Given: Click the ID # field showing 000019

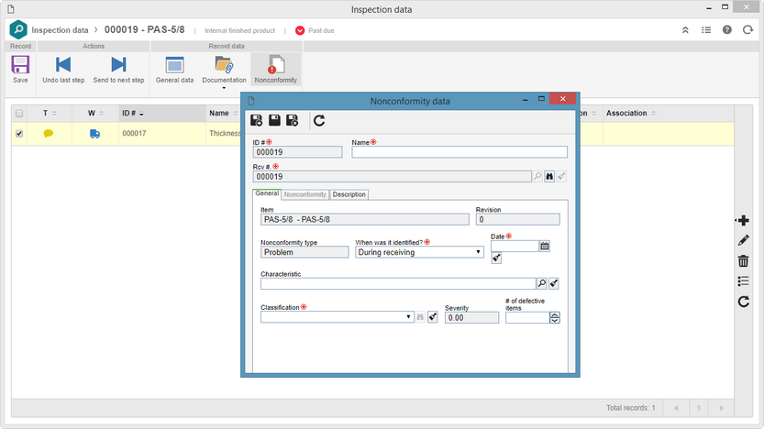Looking at the screenshot, I should [297, 152].
